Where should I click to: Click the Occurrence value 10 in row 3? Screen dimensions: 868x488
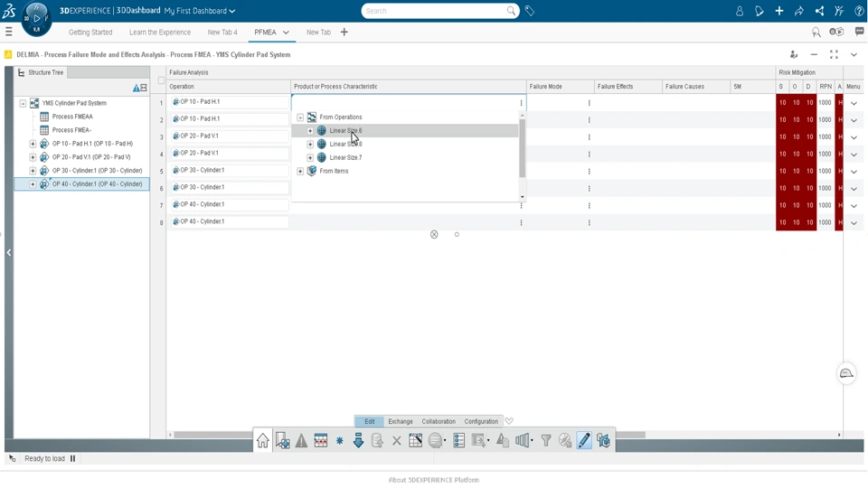[x=796, y=137]
